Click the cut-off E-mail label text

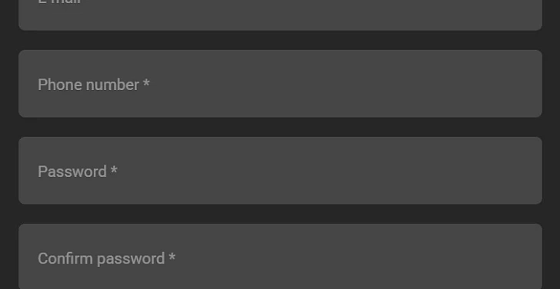60,2
